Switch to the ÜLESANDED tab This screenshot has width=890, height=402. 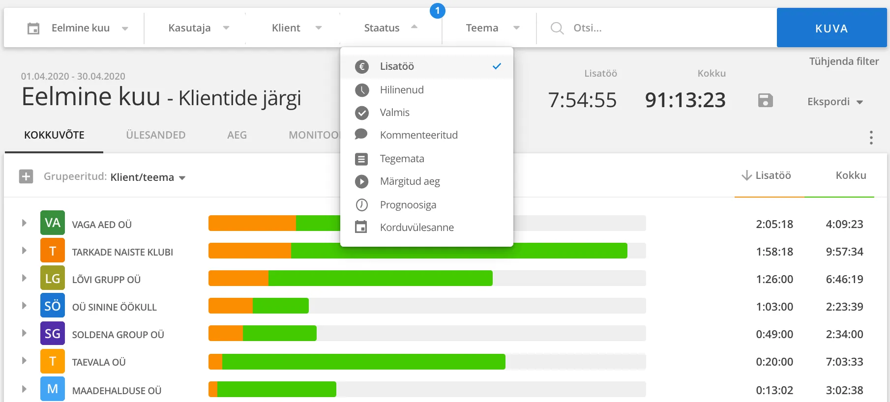tap(155, 135)
